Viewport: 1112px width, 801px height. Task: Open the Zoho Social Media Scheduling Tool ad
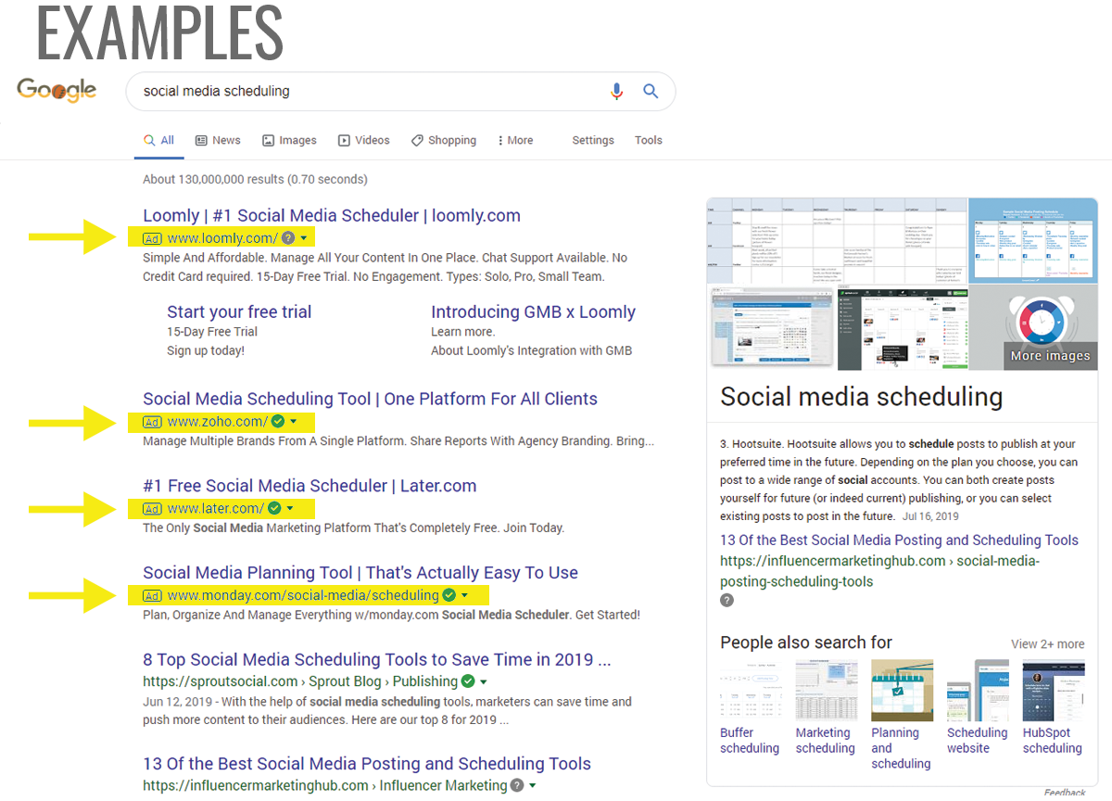(370, 399)
